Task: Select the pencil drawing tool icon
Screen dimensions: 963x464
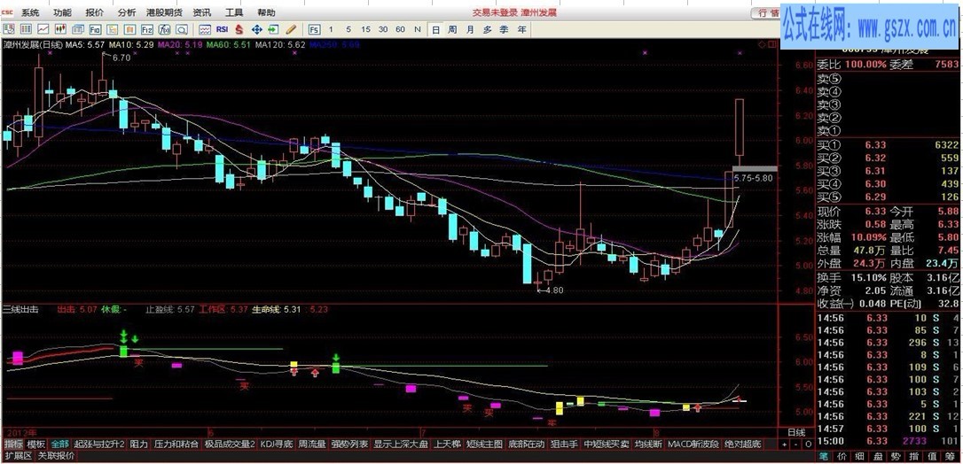Action: pyautogui.click(x=291, y=29)
